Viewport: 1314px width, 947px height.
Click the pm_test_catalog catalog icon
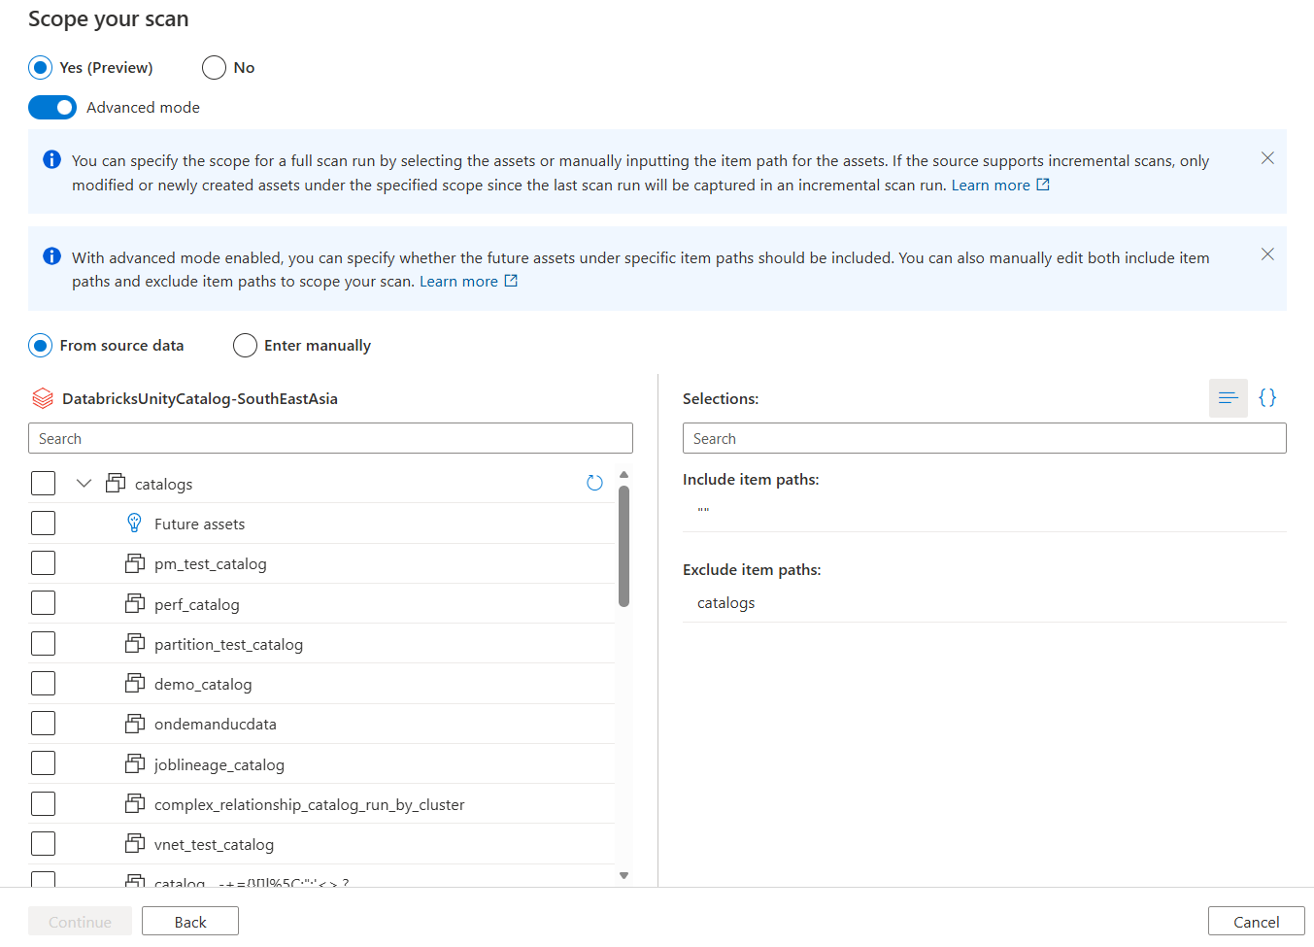click(135, 563)
